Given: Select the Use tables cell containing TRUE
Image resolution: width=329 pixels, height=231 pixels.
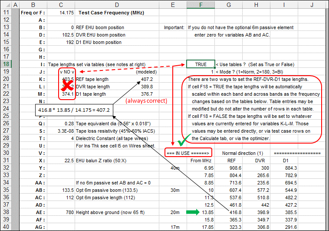Looking at the screenshot, I should tap(201, 64).
